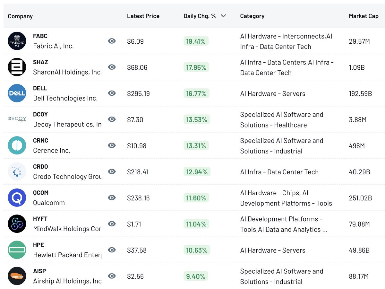
Task: Sort by the Latest Price column header
Action: tap(143, 16)
